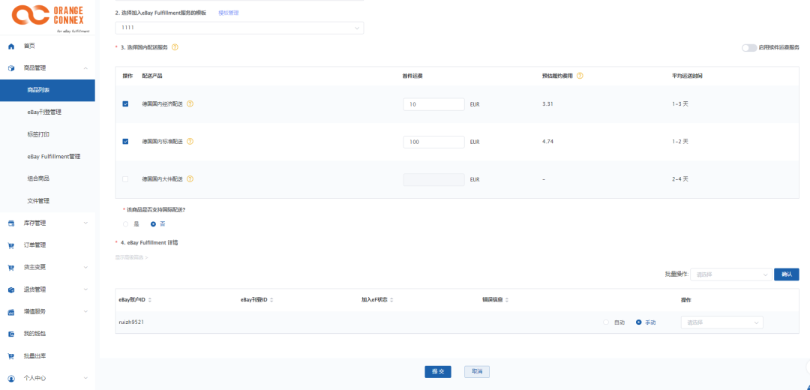Expand the 库存管理 menu chevron
The height and width of the screenshot is (390, 810).
click(85, 223)
